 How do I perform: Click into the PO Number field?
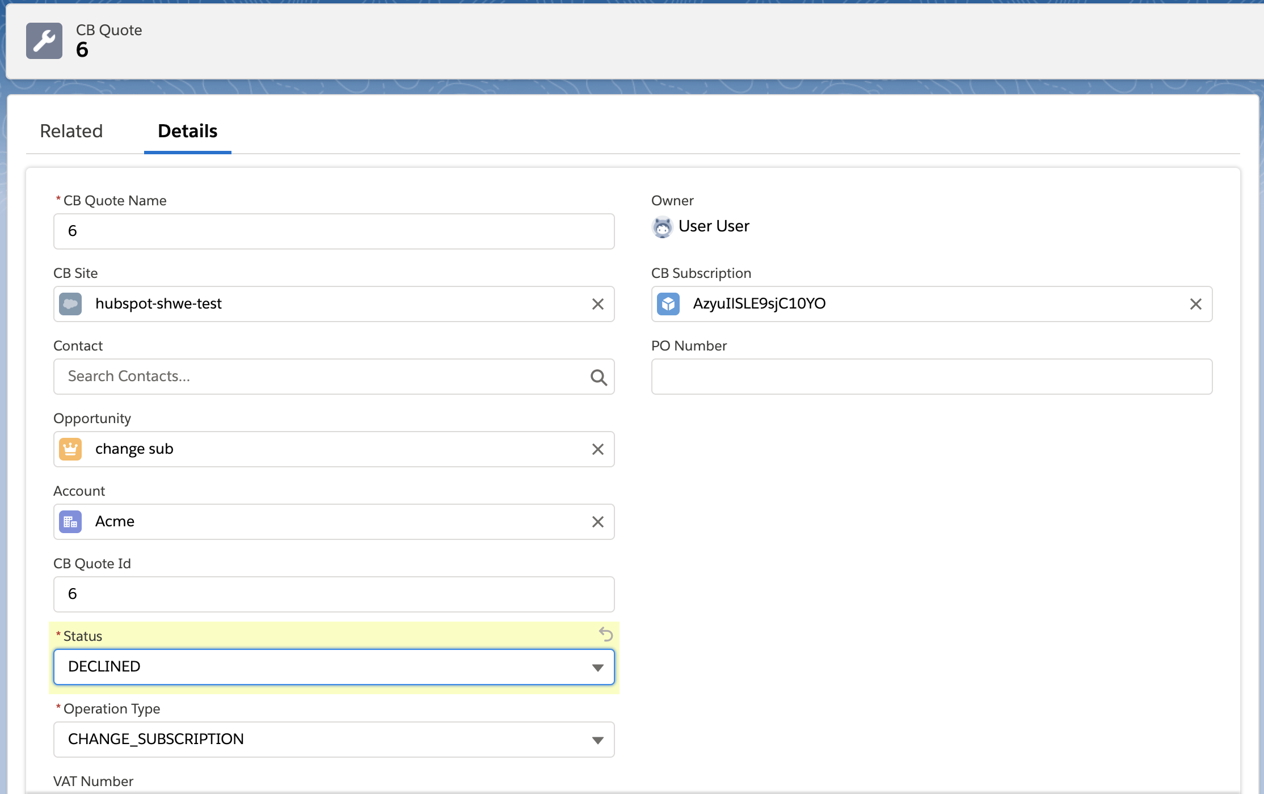pos(932,377)
